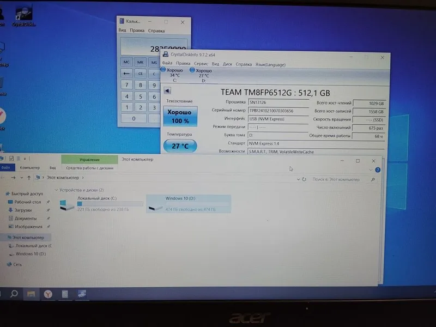Switch to the Вид ribbon tab in Explorer
Screen dimensions: 436x327
[52, 168]
